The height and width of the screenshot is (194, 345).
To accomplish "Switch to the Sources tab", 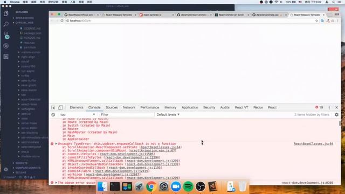I will 112,107.
